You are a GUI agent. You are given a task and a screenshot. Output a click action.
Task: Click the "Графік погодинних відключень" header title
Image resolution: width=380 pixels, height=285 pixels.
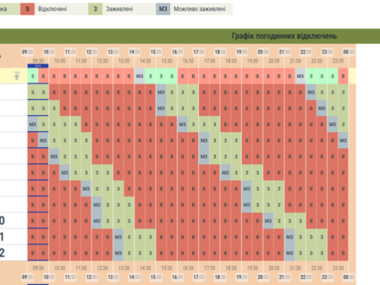[284, 36]
